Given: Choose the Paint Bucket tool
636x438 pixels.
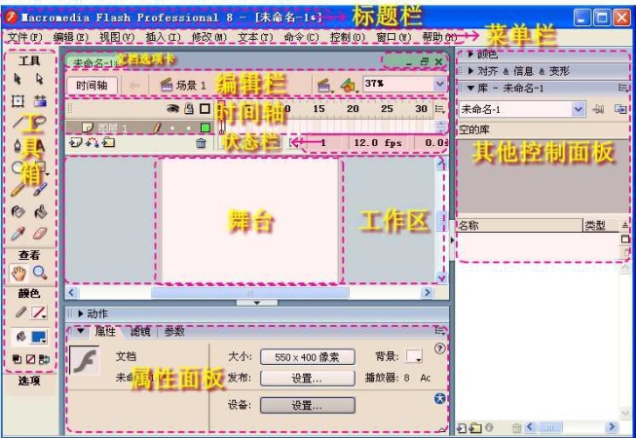Looking at the screenshot, I should point(40,211).
